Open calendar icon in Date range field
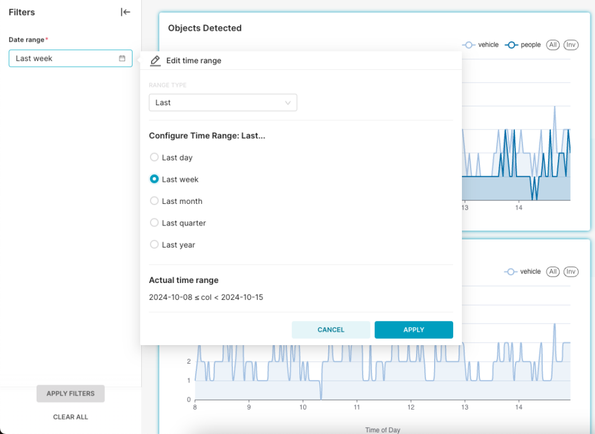595x434 pixels. [x=122, y=59]
